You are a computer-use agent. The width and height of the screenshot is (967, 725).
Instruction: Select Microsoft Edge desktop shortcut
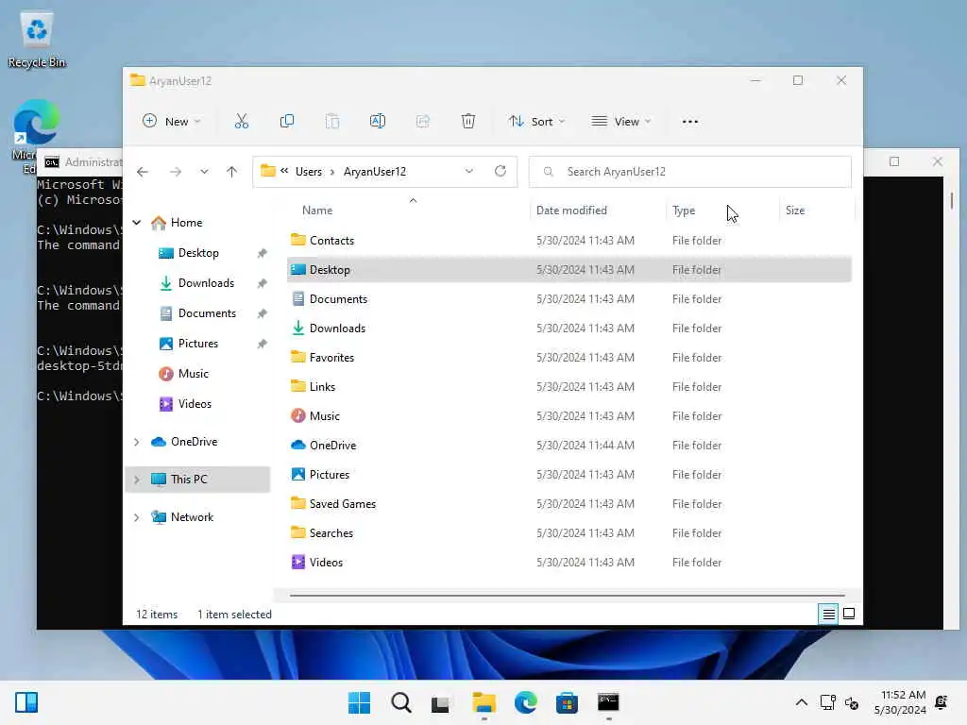(x=36, y=124)
